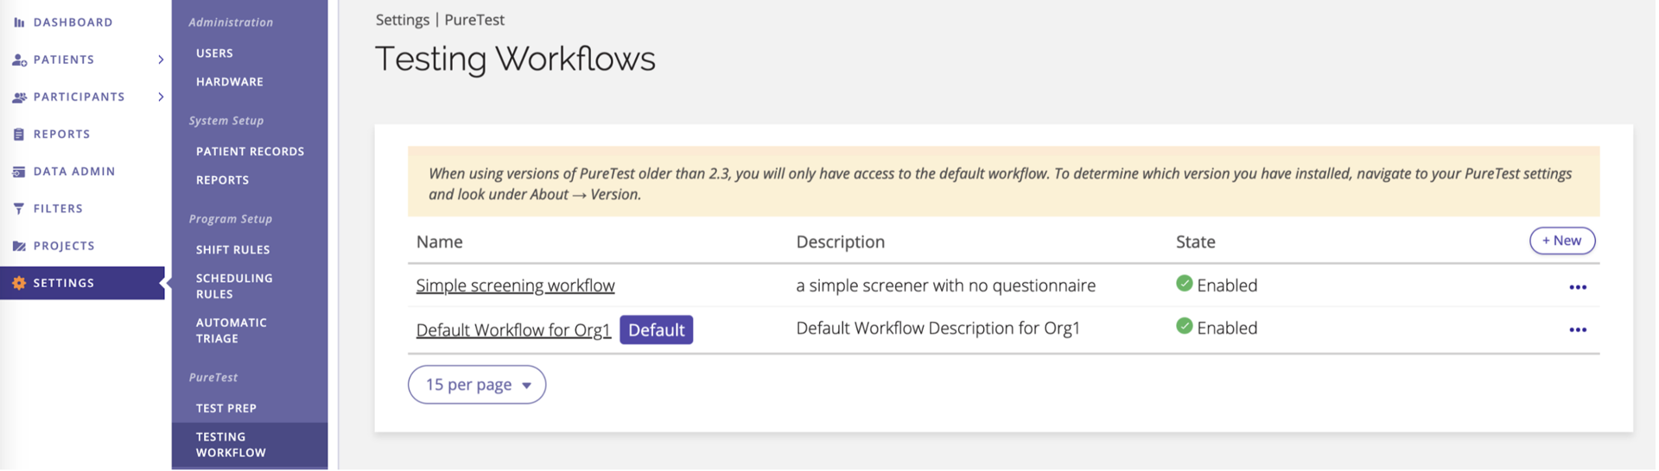Click the Projects icon
Screen dimensions: 1659x471
[x=19, y=246]
